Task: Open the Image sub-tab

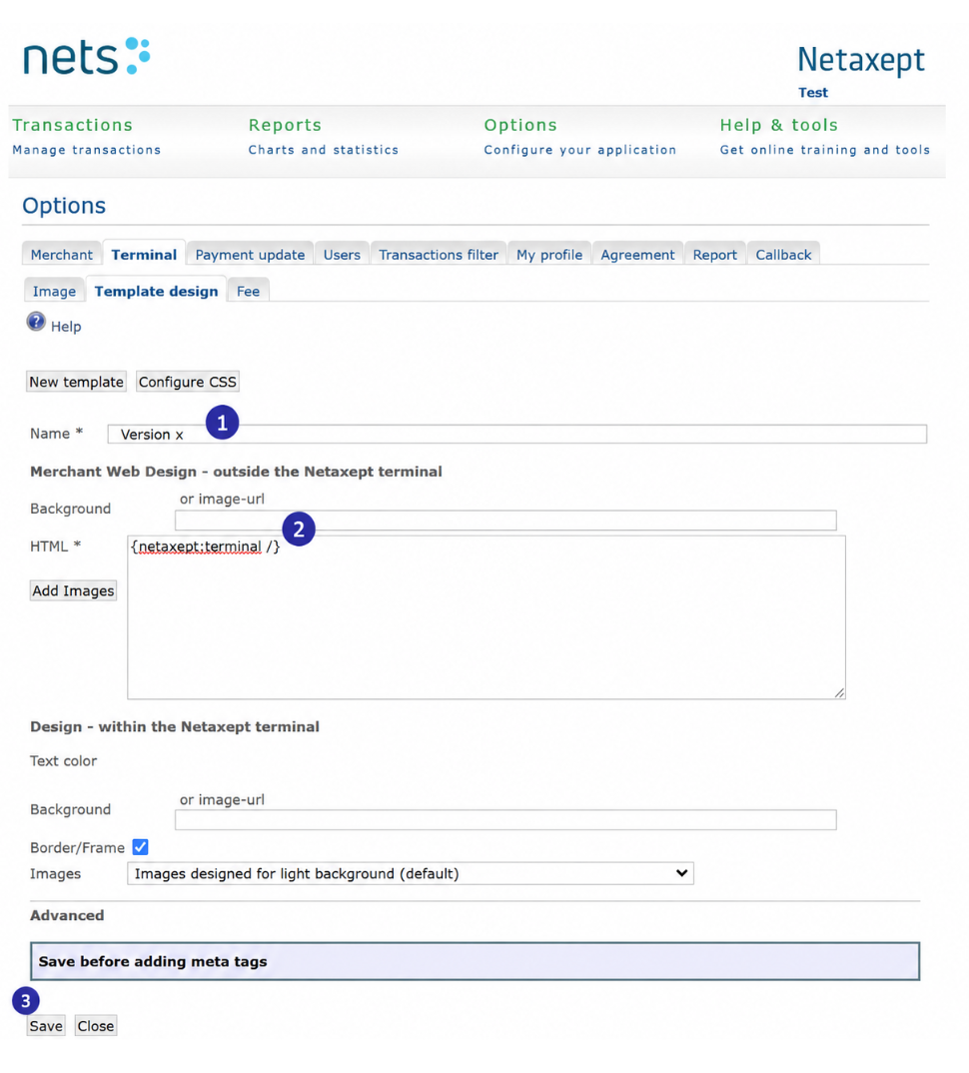Action: pyautogui.click(x=54, y=292)
